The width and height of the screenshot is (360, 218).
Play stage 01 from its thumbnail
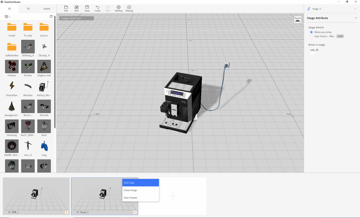(x=66, y=212)
